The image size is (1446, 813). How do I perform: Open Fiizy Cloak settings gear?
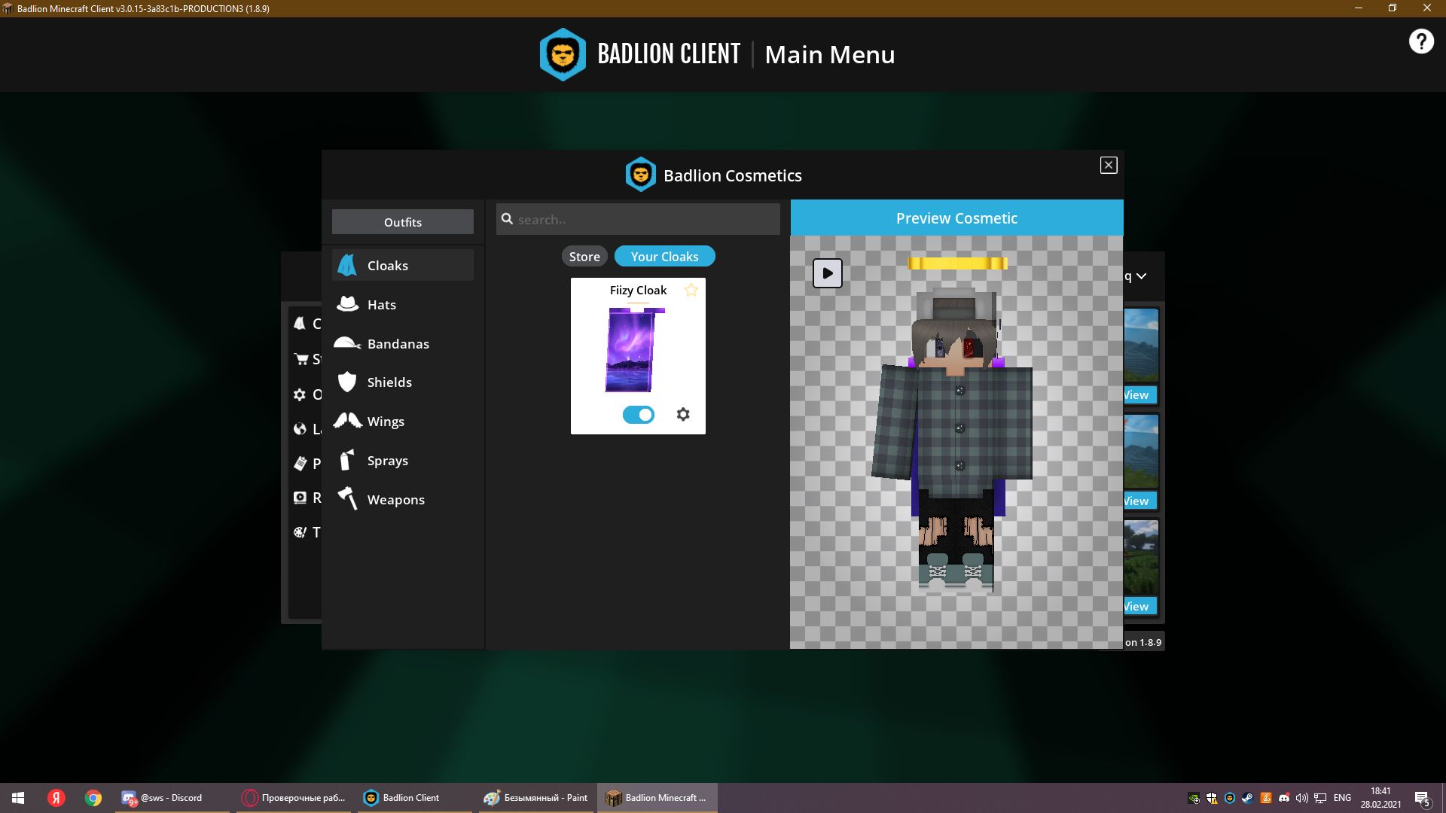683,414
